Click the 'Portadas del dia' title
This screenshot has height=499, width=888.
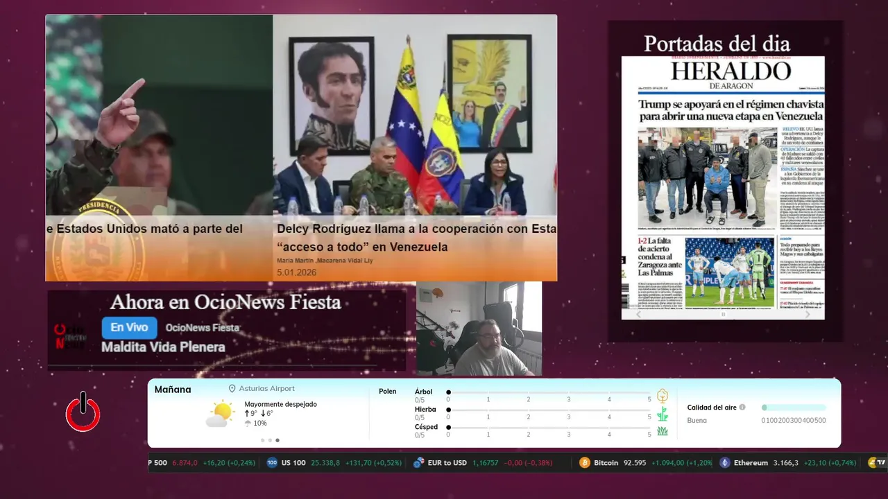point(717,44)
